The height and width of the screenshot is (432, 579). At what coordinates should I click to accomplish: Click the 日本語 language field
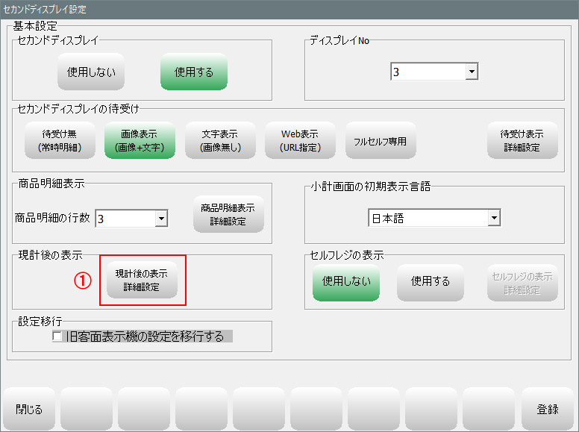pos(427,219)
